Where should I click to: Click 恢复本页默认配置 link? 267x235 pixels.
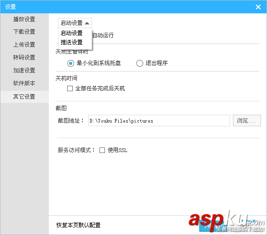[x=78, y=225]
